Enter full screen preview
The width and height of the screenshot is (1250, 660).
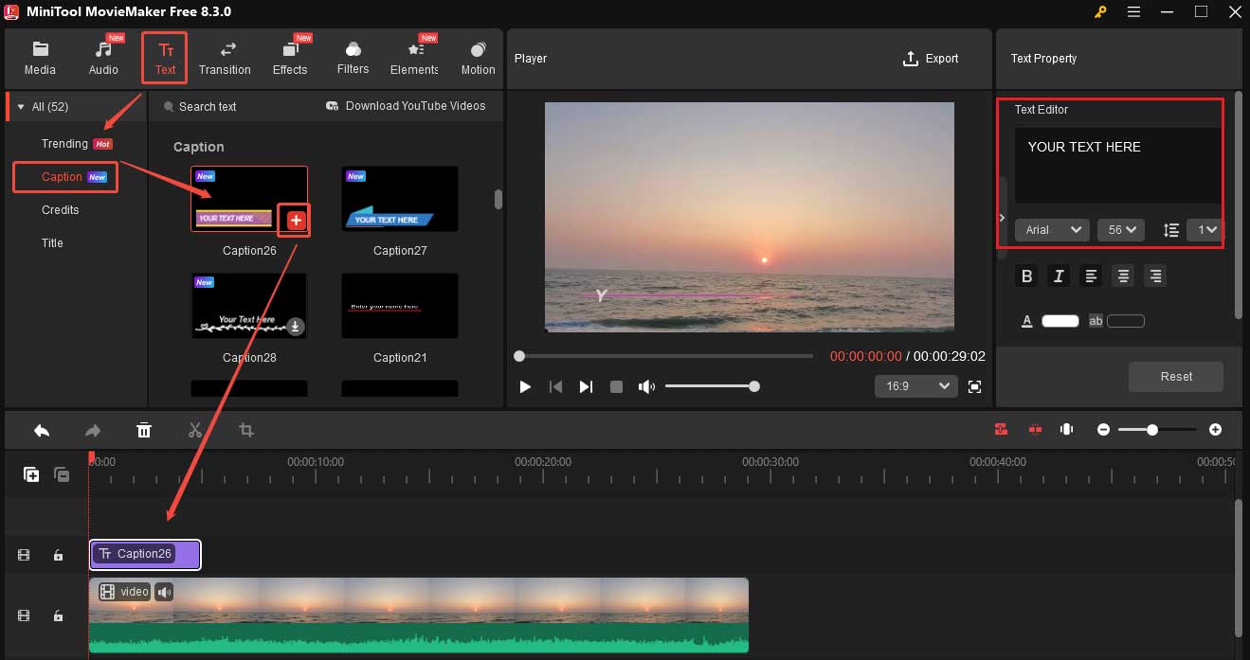click(974, 386)
